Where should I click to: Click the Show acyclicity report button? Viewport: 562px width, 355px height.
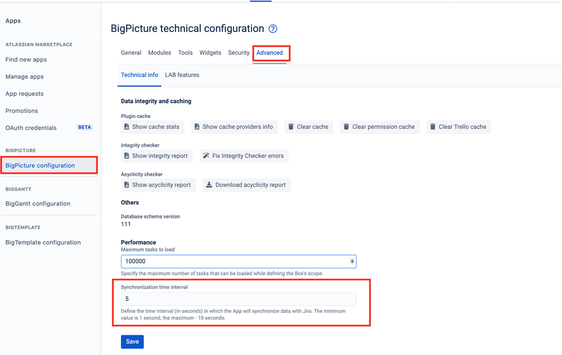(x=158, y=185)
